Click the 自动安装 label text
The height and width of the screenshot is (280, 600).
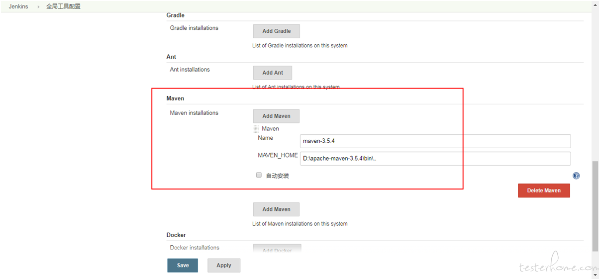[278, 176]
